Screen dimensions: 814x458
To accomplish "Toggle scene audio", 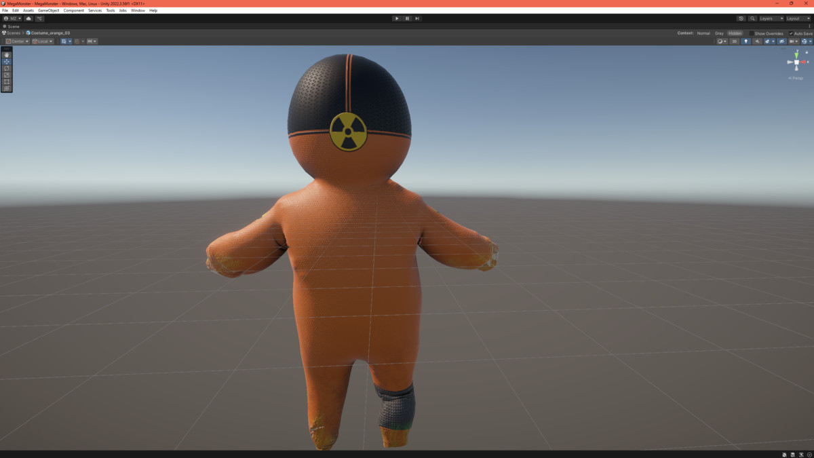I will click(757, 41).
